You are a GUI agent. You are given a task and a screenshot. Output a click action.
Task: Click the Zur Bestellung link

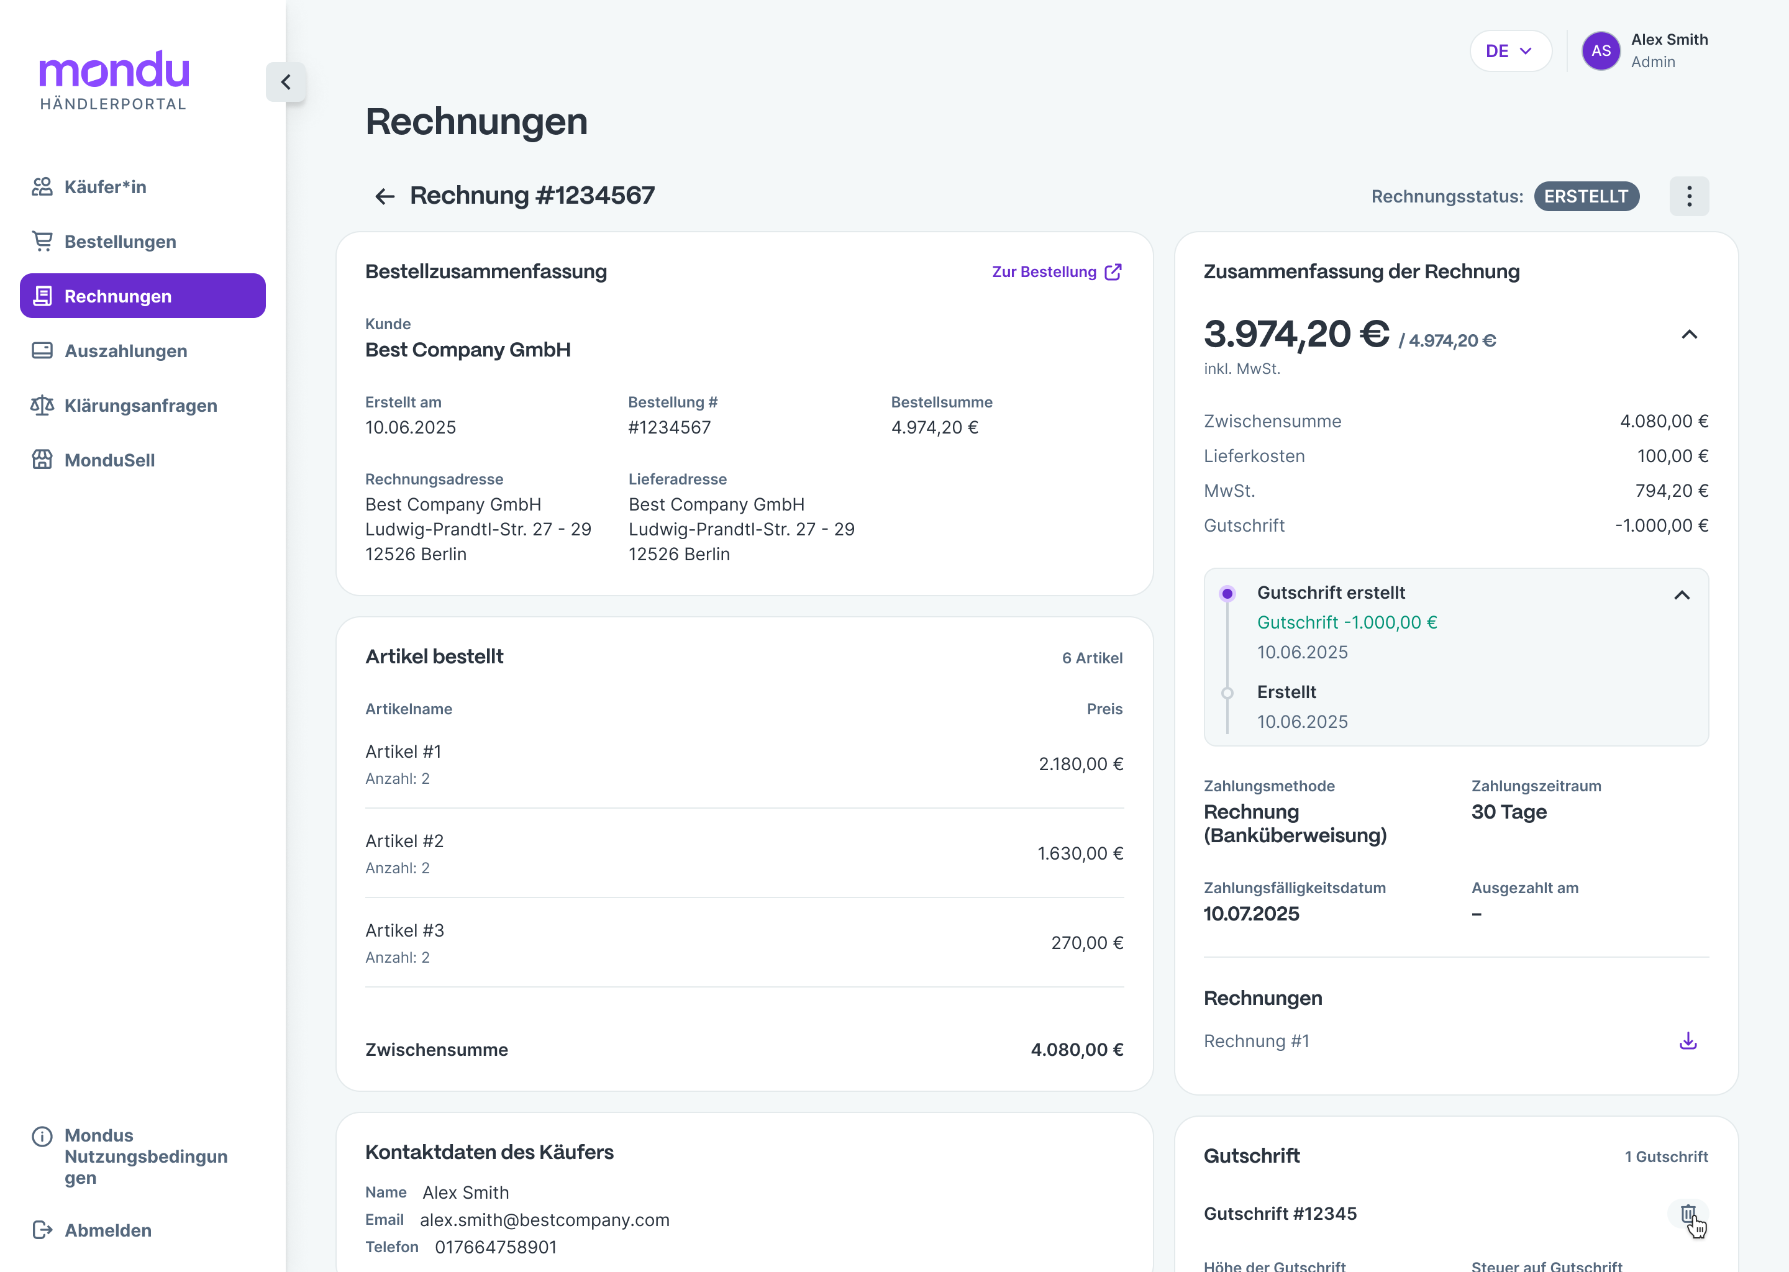pyautogui.click(x=1044, y=272)
